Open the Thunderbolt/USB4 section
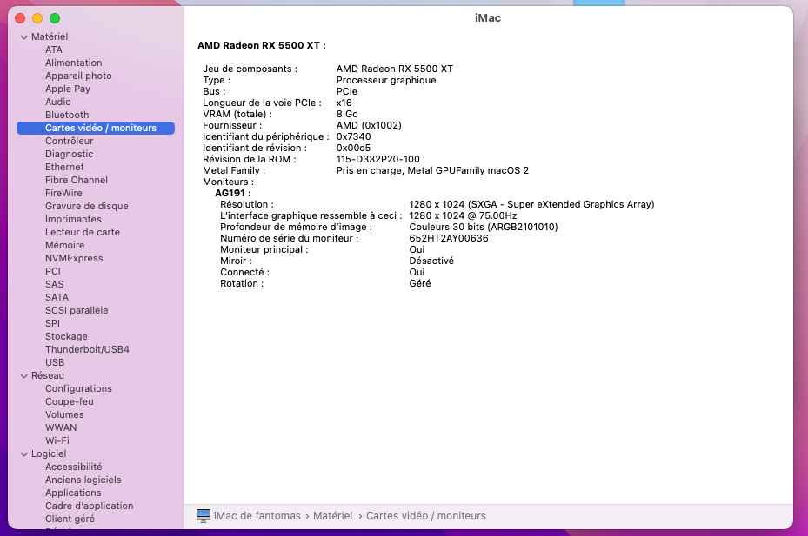Screen dimensions: 808x536 tap(87, 349)
